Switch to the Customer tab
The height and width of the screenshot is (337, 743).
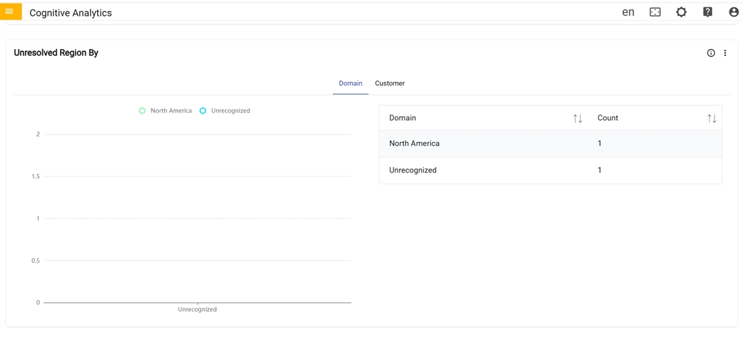[x=390, y=83]
